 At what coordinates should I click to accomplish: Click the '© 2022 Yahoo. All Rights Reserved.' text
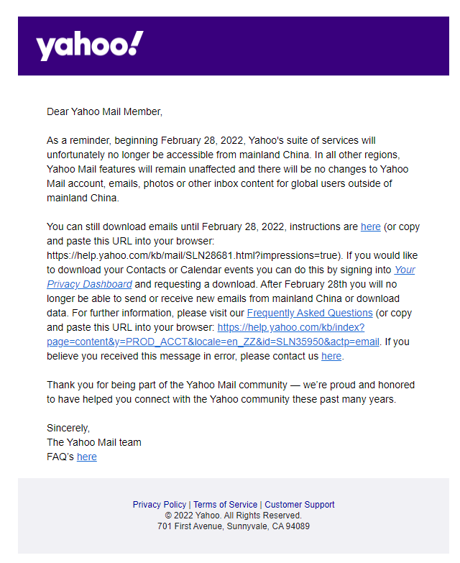point(233,516)
